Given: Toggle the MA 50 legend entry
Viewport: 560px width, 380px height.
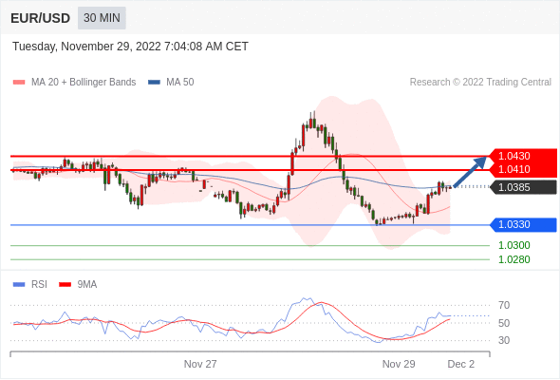Looking at the screenshot, I should tap(171, 83).
